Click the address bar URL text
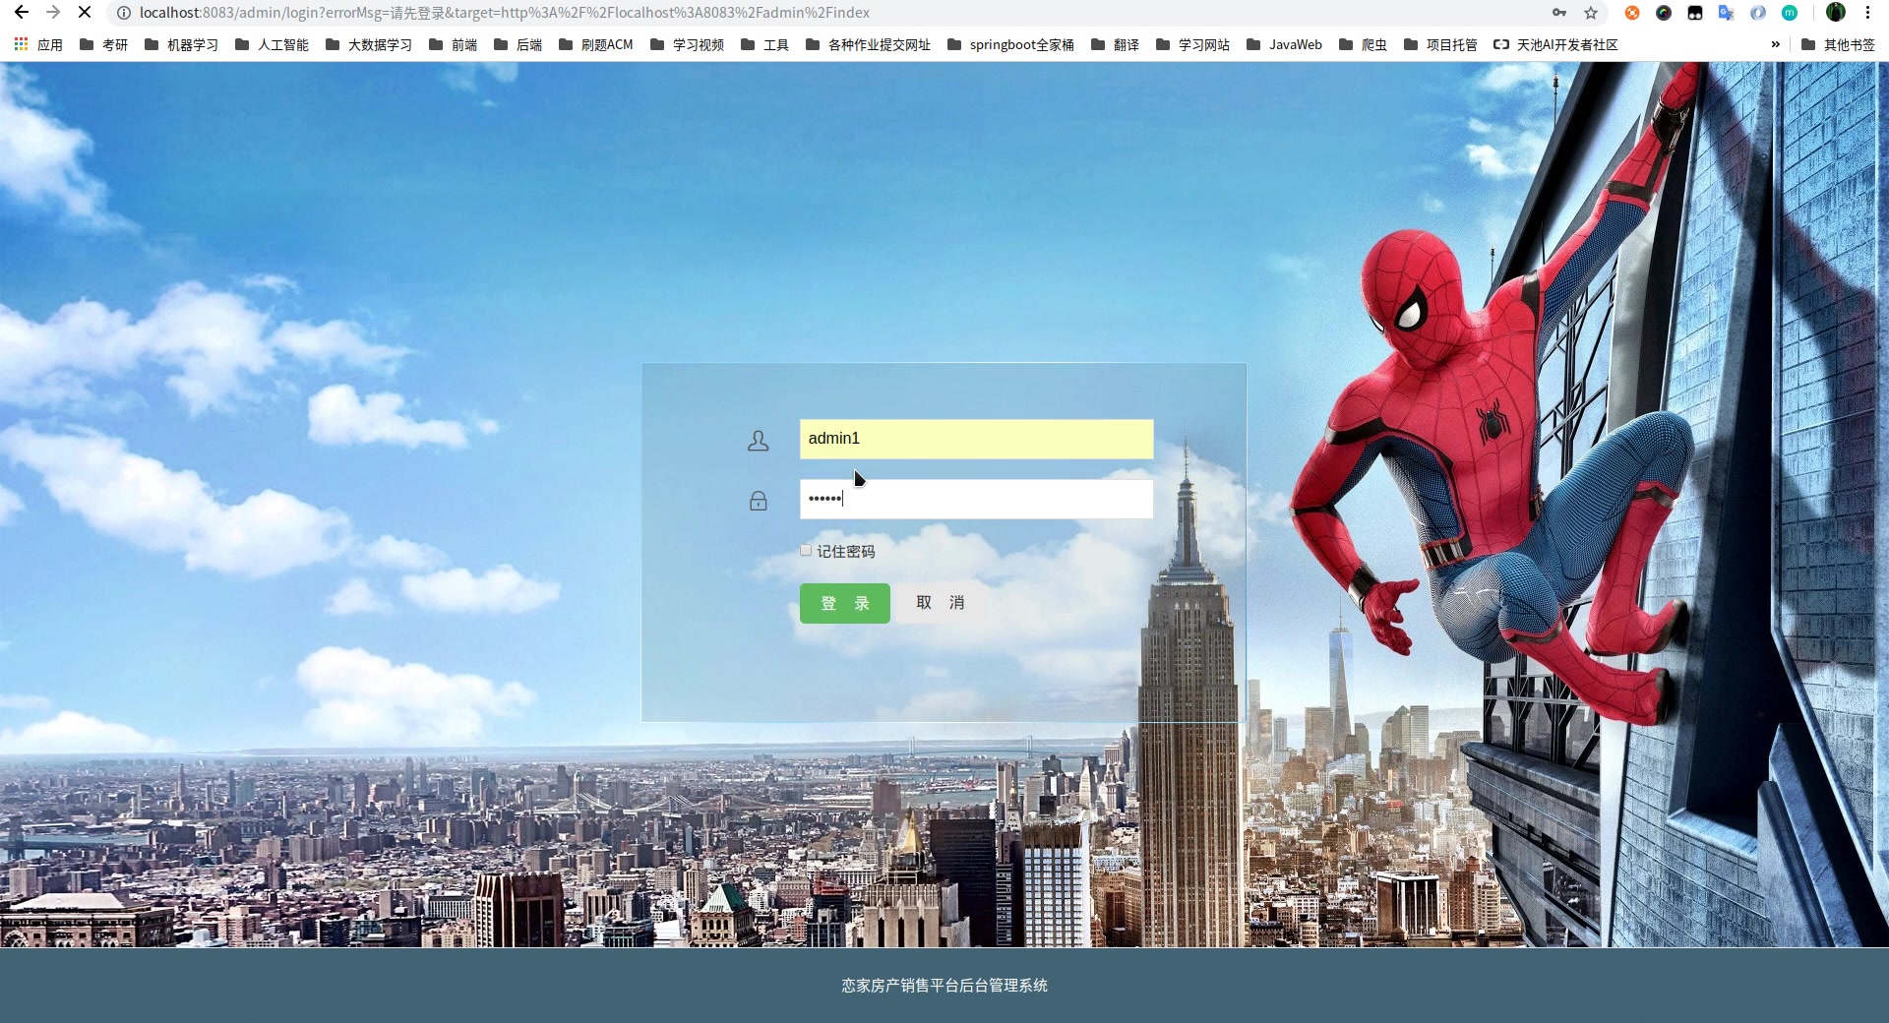The height and width of the screenshot is (1023, 1889). click(x=505, y=13)
